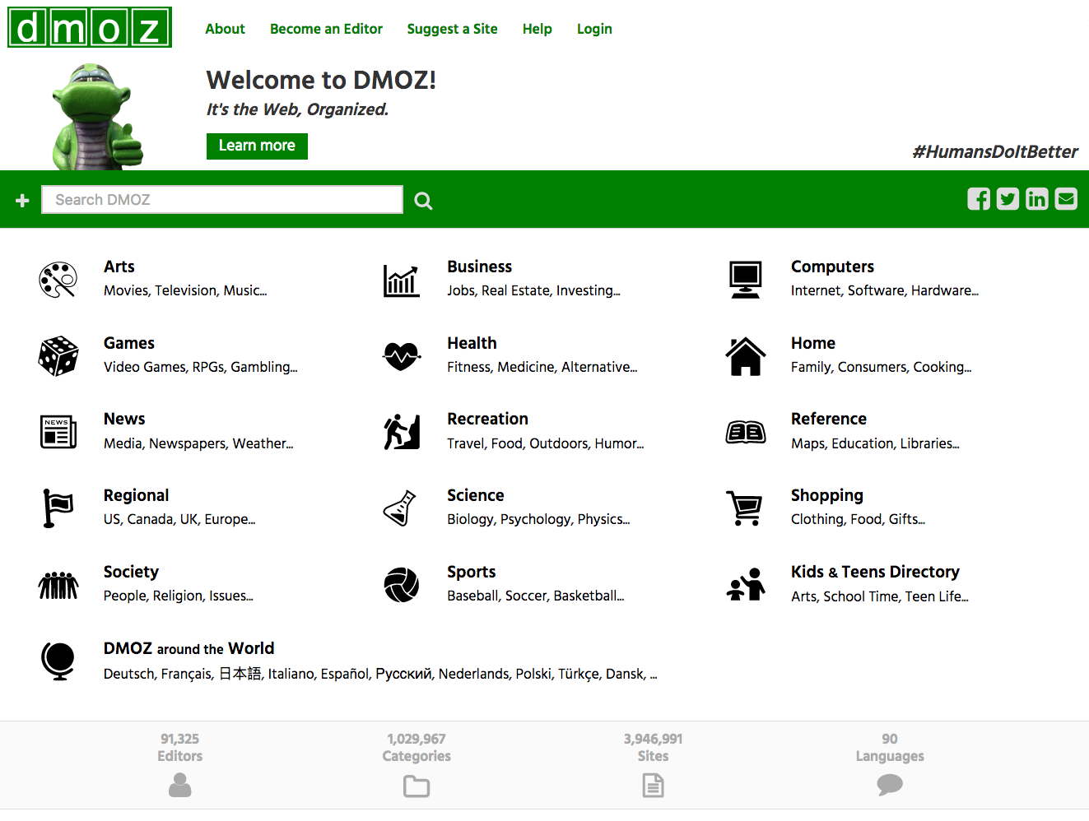Open Religion subcategory under Society
The image size is (1089, 821).
[x=177, y=596]
